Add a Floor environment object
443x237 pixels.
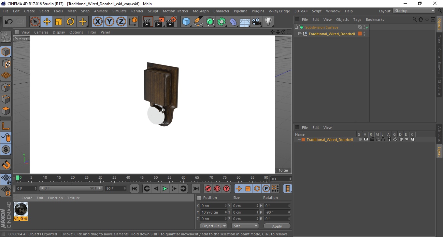click(x=245, y=22)
